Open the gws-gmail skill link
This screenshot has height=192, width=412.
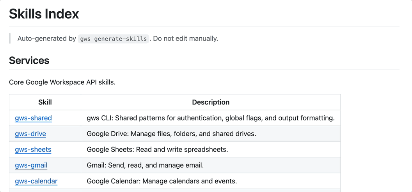click(31, 165)
